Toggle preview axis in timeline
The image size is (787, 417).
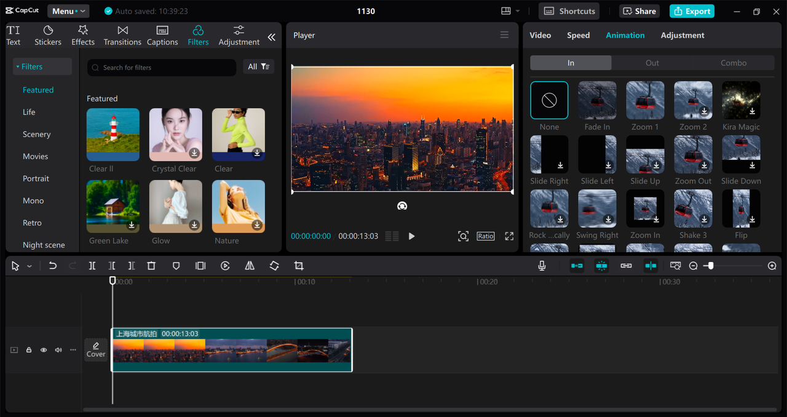click(x=651, y=266)
